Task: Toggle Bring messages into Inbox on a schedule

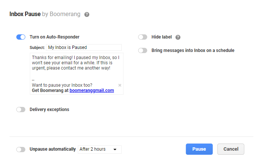Action: click(x=142, y=50)
